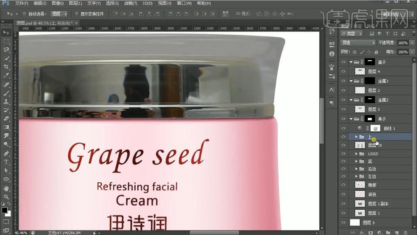Open layer style fx button

pos(362,232)
